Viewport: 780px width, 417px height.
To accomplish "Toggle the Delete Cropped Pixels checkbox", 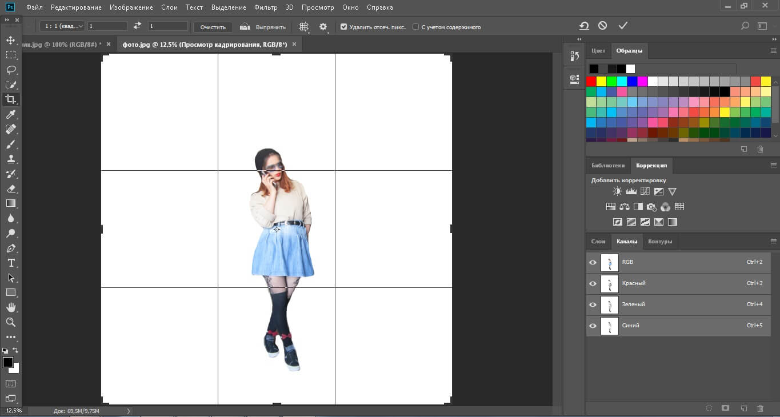I will click(343, 27).
